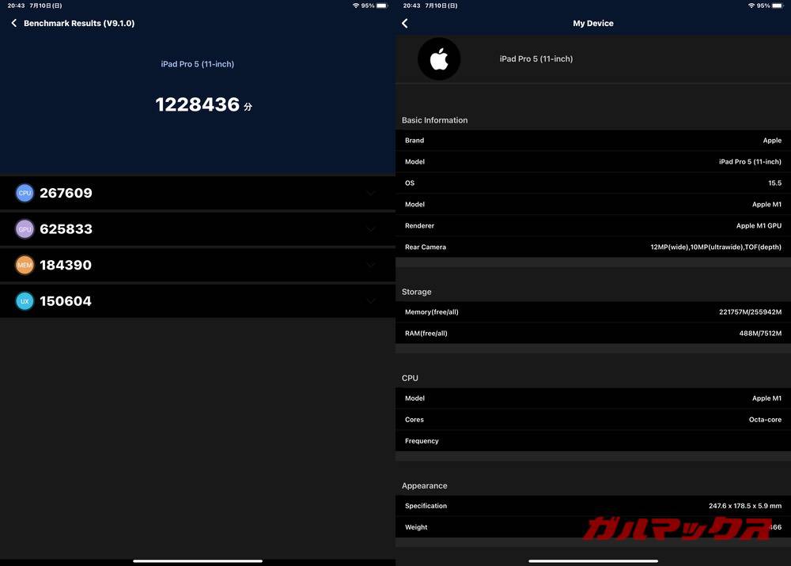Expand the GPU score 625833 details
The image size is (791, 566).
tap(370, 228)
